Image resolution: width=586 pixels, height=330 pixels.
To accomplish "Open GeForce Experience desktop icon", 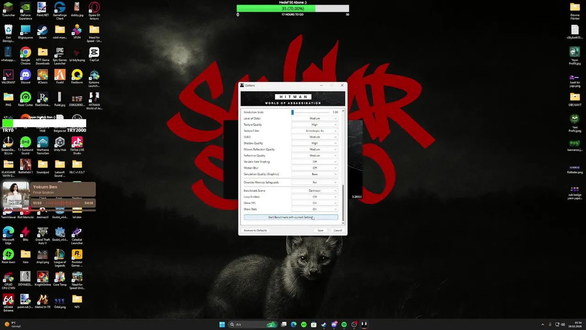I will tap(26, 11).
